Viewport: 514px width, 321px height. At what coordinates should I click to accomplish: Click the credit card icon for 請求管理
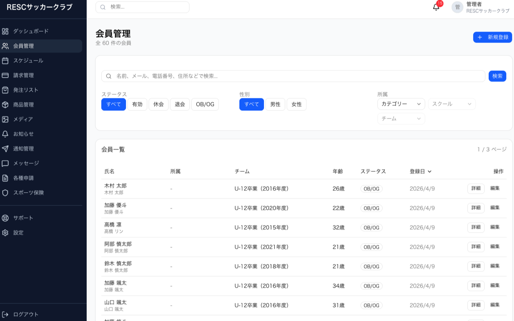pyautogui.click(x=5, y=75)
